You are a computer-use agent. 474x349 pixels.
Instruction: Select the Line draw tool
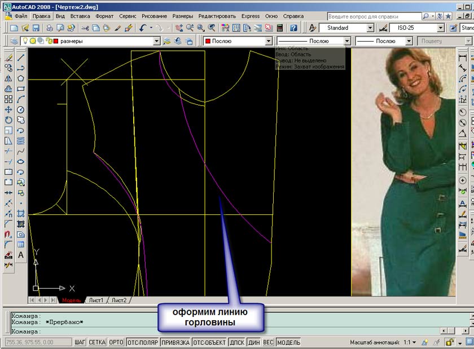coord(21,58)
